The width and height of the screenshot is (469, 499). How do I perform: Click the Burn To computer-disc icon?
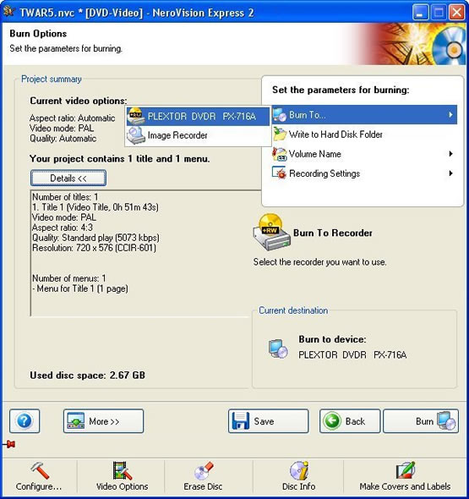pos(280,114)
